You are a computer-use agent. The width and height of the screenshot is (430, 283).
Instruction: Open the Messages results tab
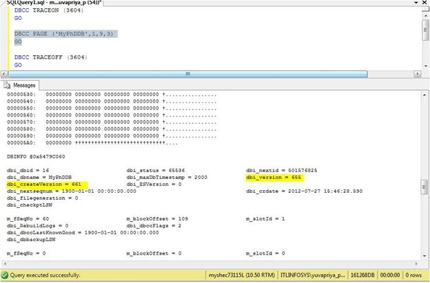[x=21, y=85]
